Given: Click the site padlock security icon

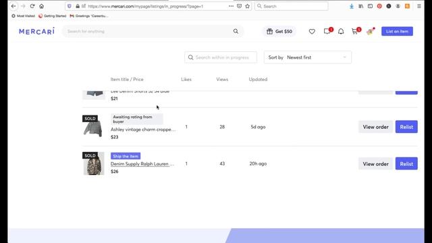Looking at the screenshot, I should (78, 6).
